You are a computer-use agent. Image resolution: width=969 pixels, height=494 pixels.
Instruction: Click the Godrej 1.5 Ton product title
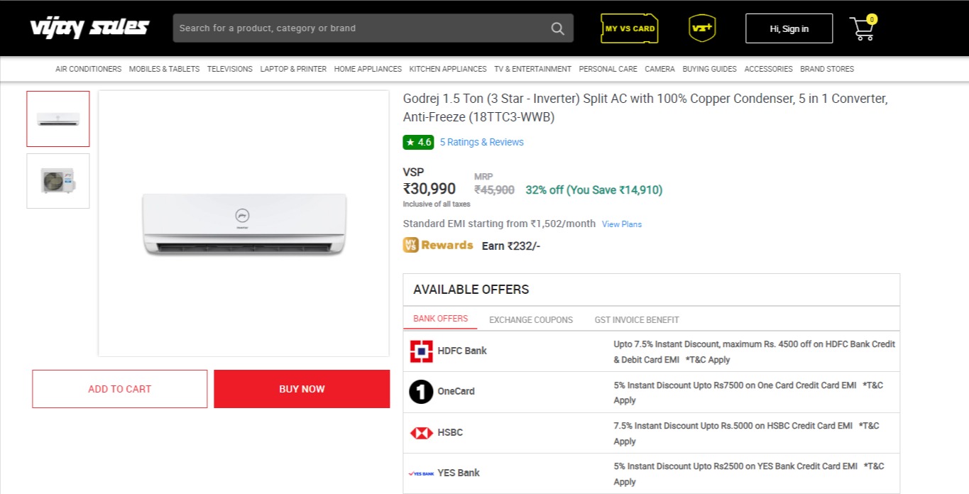pos(645,108)
